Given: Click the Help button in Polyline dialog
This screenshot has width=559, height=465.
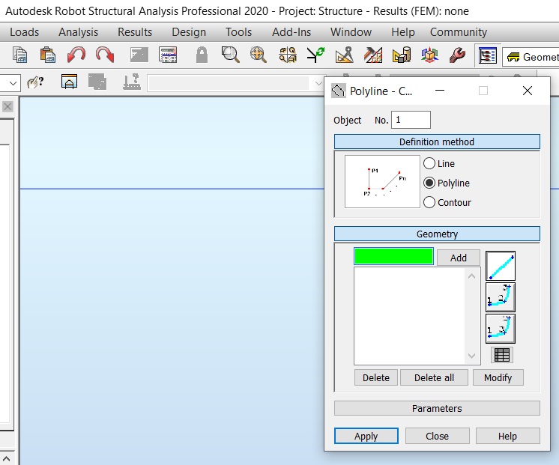Looking at the screenshot, I should pyautogui.click(x=507, y=436).
